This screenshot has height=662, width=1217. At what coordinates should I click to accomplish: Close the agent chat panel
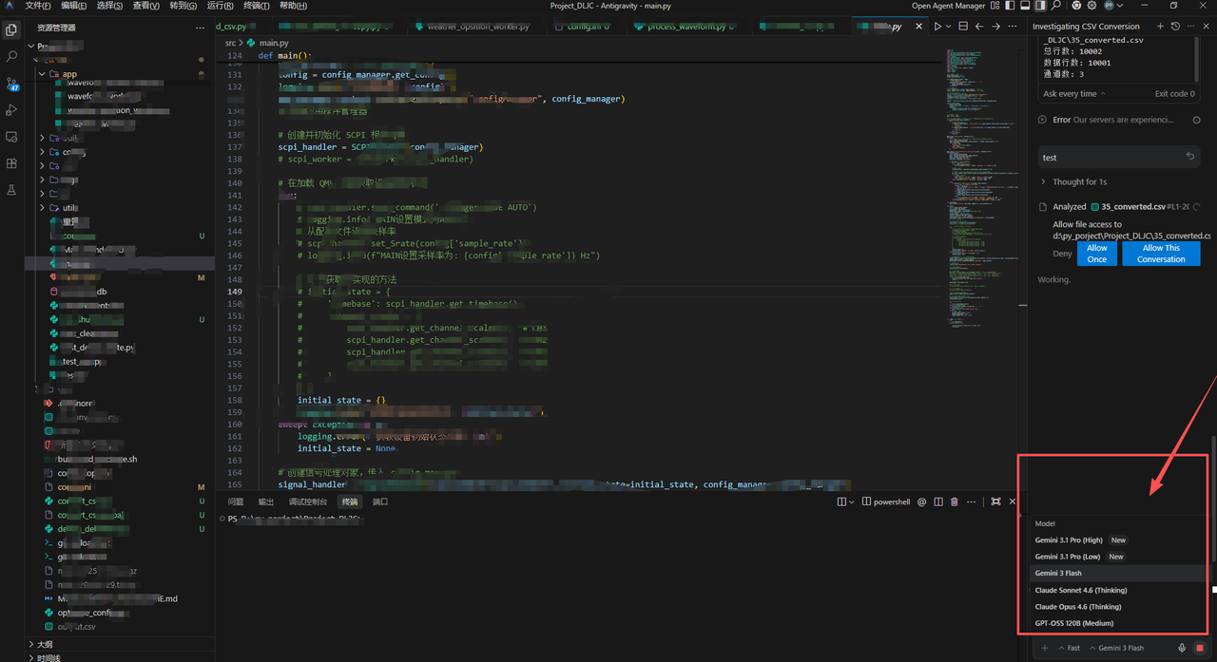[1206, 27]
